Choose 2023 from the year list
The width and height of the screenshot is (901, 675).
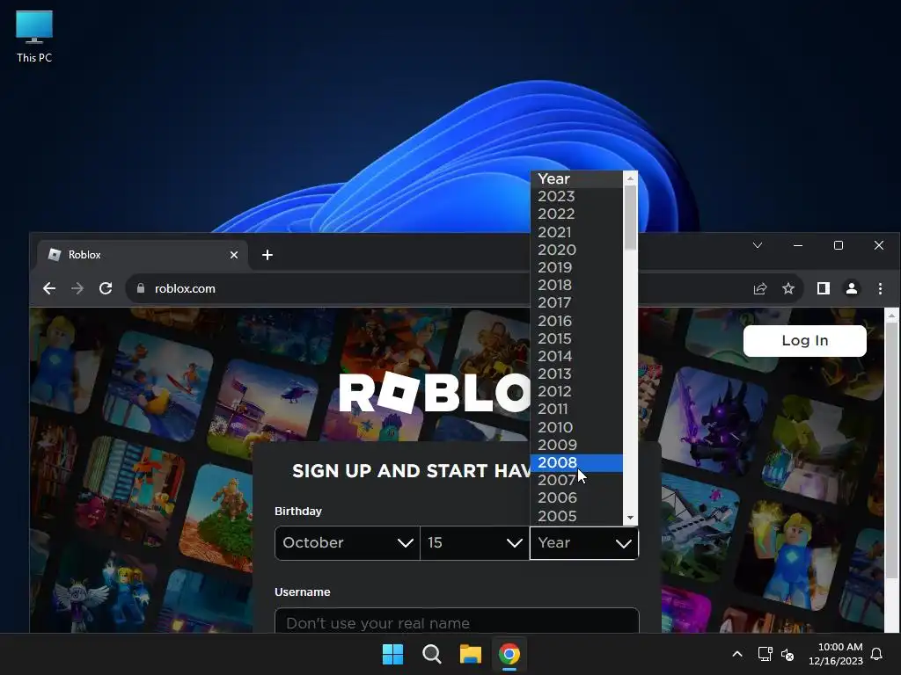tap(576, 196)
